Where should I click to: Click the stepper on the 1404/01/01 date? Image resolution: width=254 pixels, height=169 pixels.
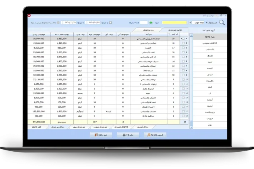(87, 22)
